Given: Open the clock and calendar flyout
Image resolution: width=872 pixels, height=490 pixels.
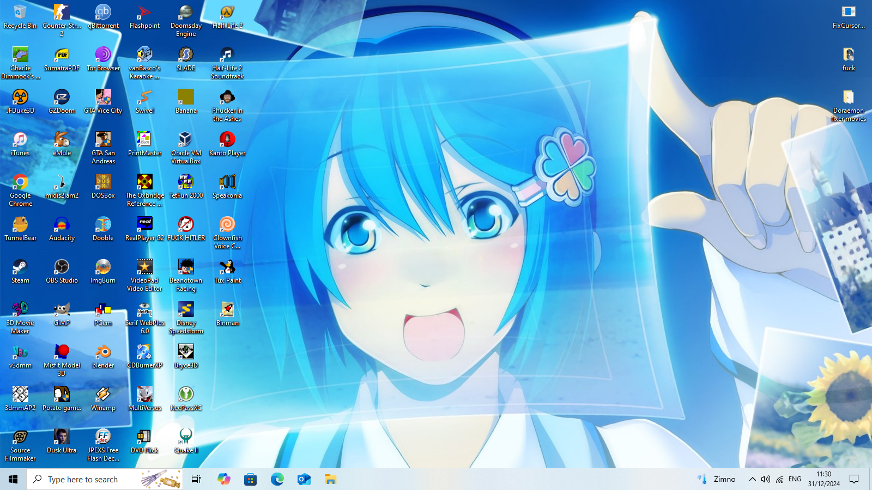Looking at the screenshot, I should tap(823, 479).
